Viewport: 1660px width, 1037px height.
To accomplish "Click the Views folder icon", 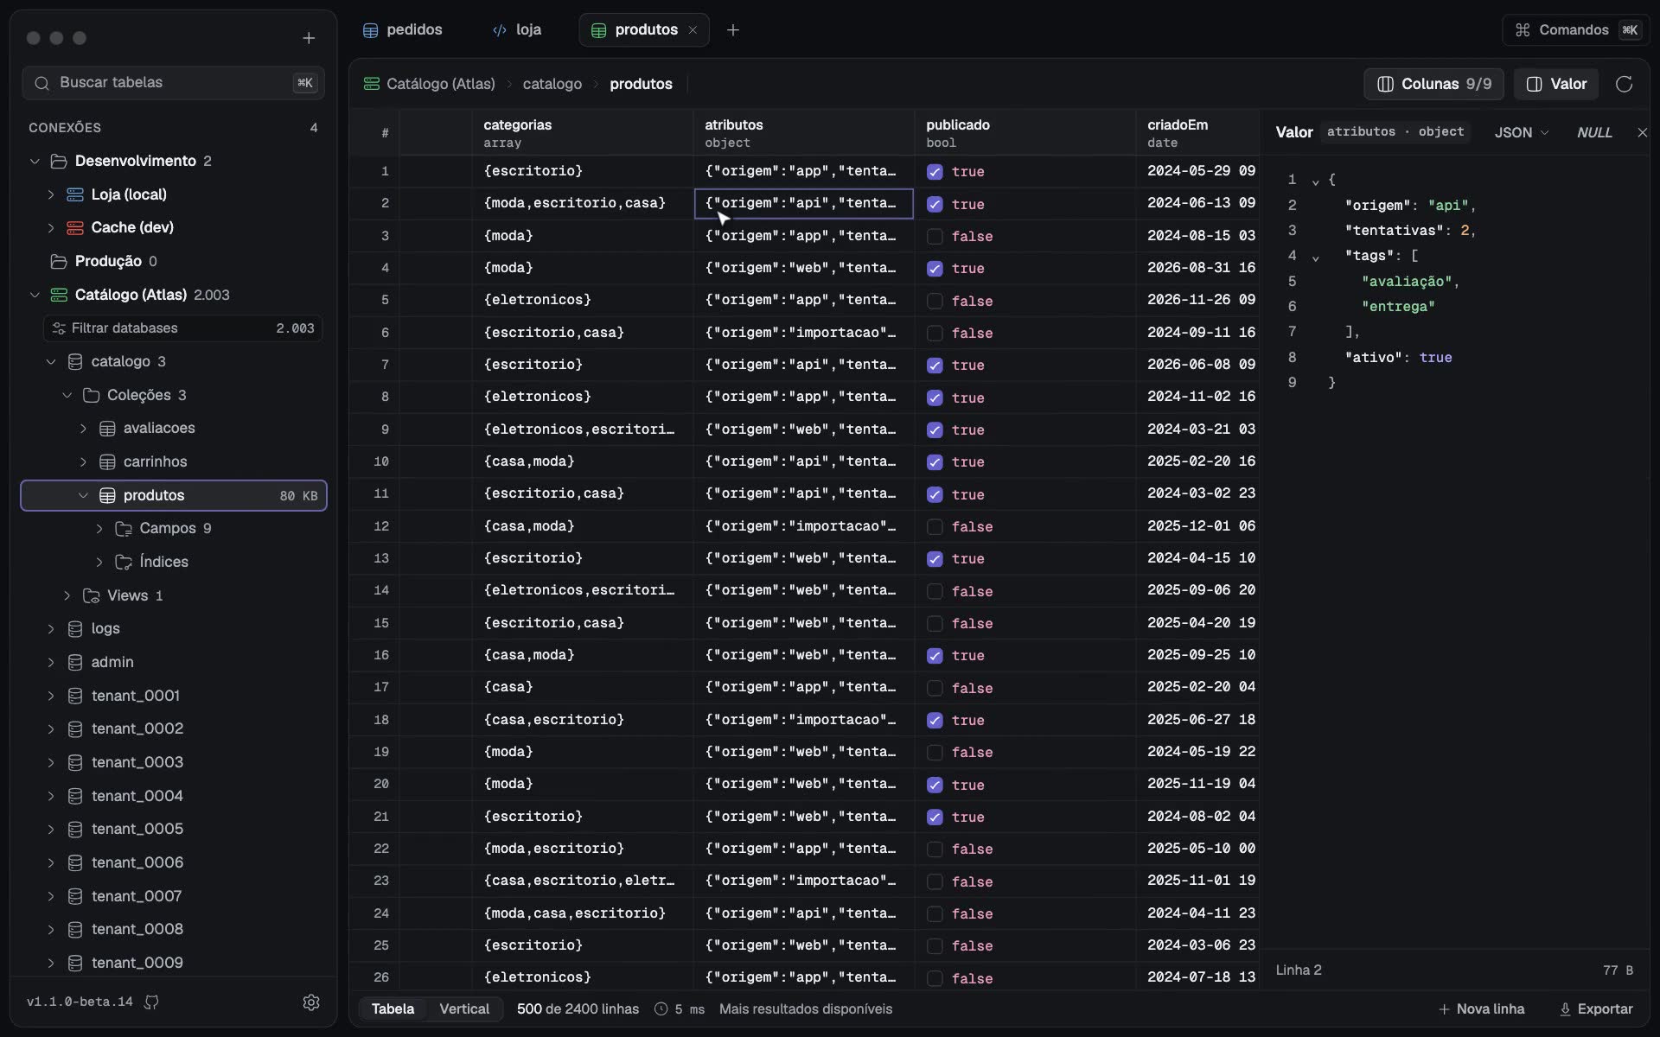I will point(91,596).
